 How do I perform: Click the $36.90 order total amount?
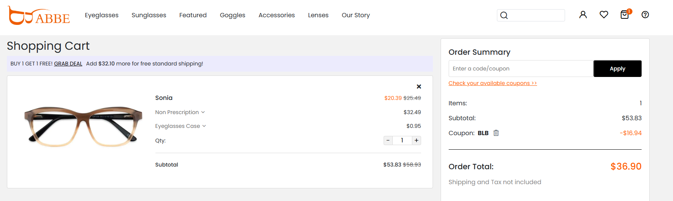[x=626, y=167]
